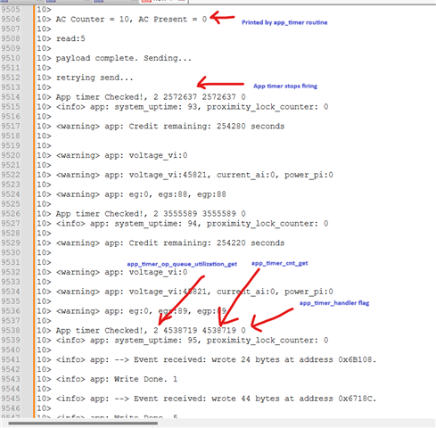This screenshot has height=428, width=436.
Task: Select the "retrying send..." log line
Action: click(95, 78)
